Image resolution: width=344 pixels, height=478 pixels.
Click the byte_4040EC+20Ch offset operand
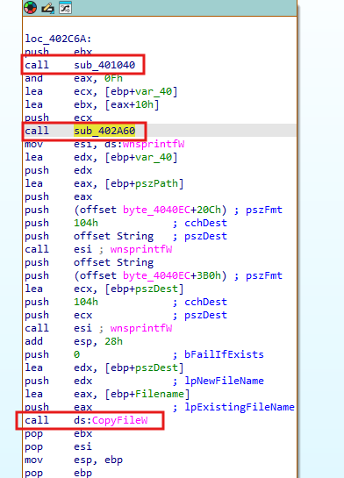(150, 210)
